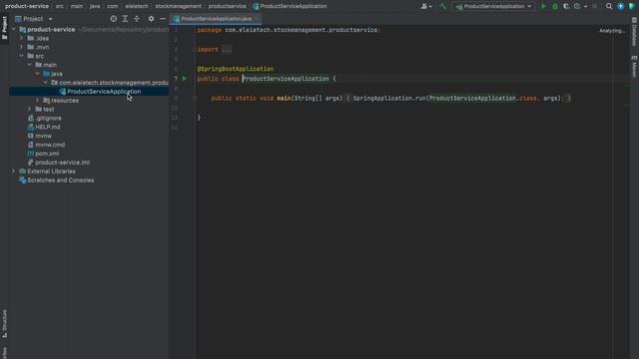
Task: Collapse the main folder
Action: click(x=29, y=65)
